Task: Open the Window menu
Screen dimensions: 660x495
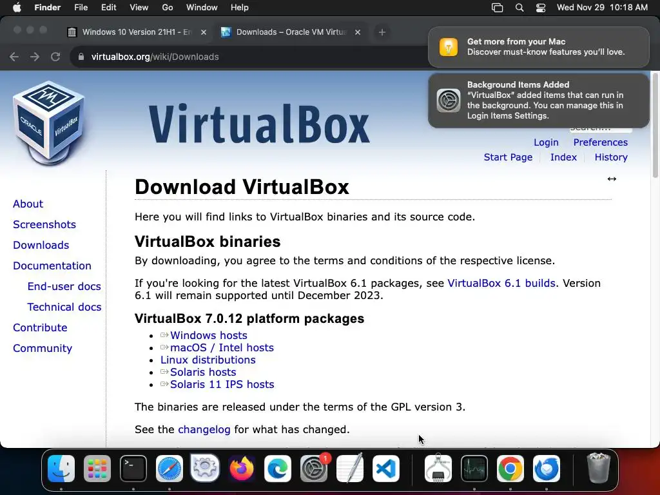Action: coord(202,8)
